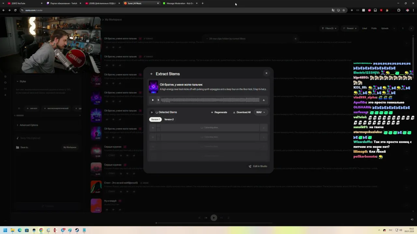Open Steam from the taskbar
417x234 pixels.
point(77,230)
